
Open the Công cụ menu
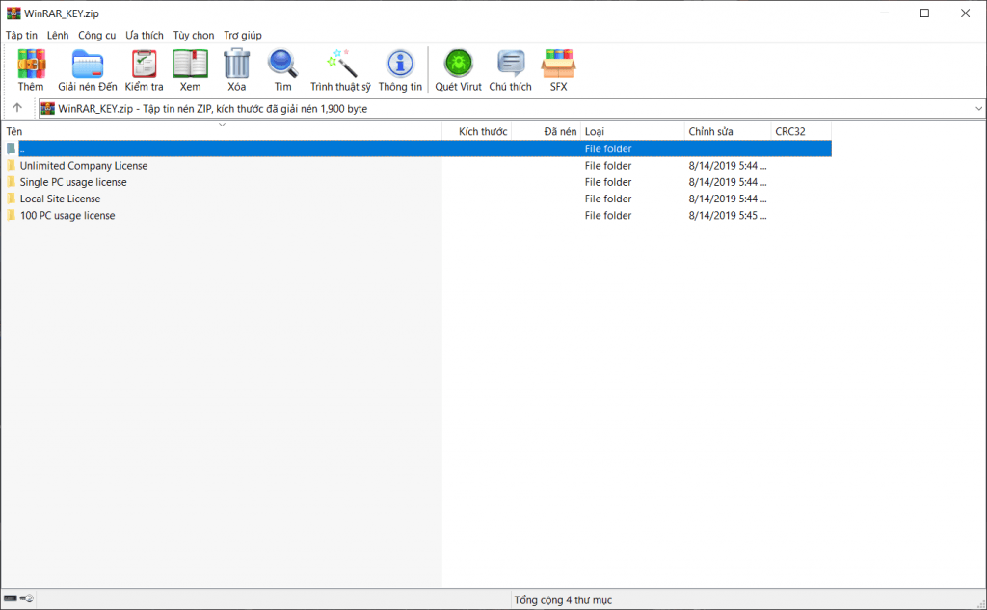click(x=97, y=36)
